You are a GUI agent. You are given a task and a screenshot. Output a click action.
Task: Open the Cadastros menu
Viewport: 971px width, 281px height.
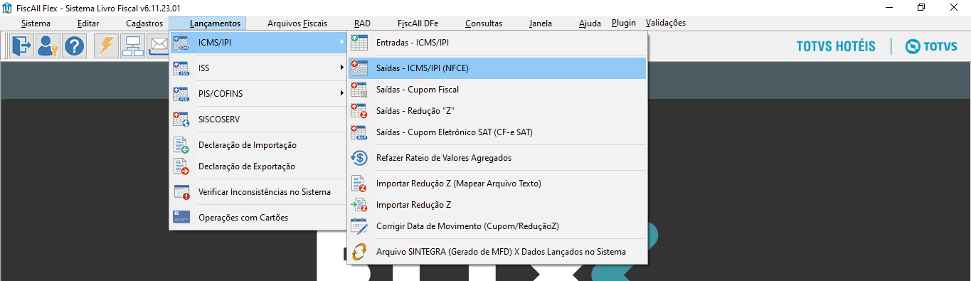[144, 23]
